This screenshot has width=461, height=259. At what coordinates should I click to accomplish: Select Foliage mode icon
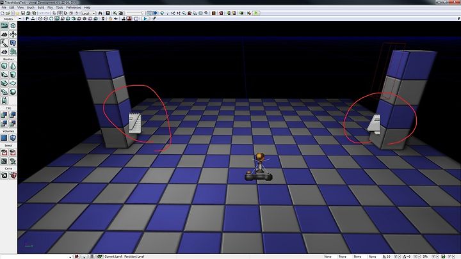(13, 51)
